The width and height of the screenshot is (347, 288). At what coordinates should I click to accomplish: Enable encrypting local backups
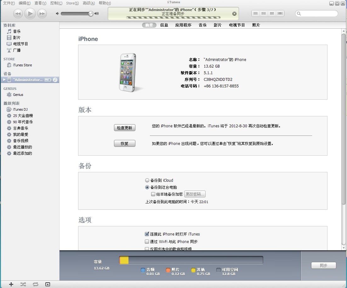pos(153,194)
